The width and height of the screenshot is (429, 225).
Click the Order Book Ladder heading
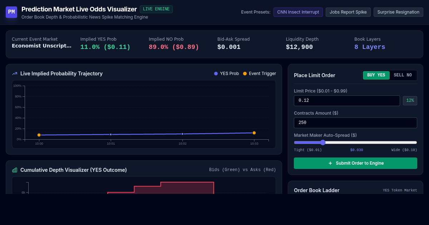tap(317, 190)
